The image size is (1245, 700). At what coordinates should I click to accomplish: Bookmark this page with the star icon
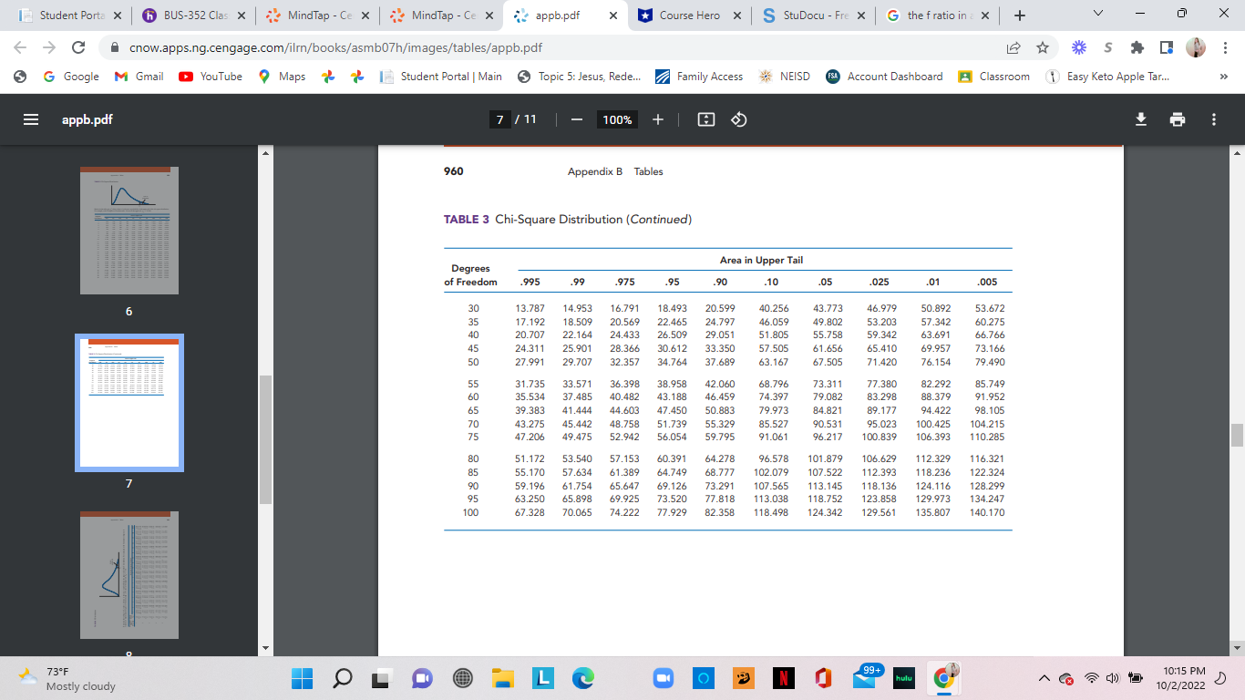(x=1042, y=47)
